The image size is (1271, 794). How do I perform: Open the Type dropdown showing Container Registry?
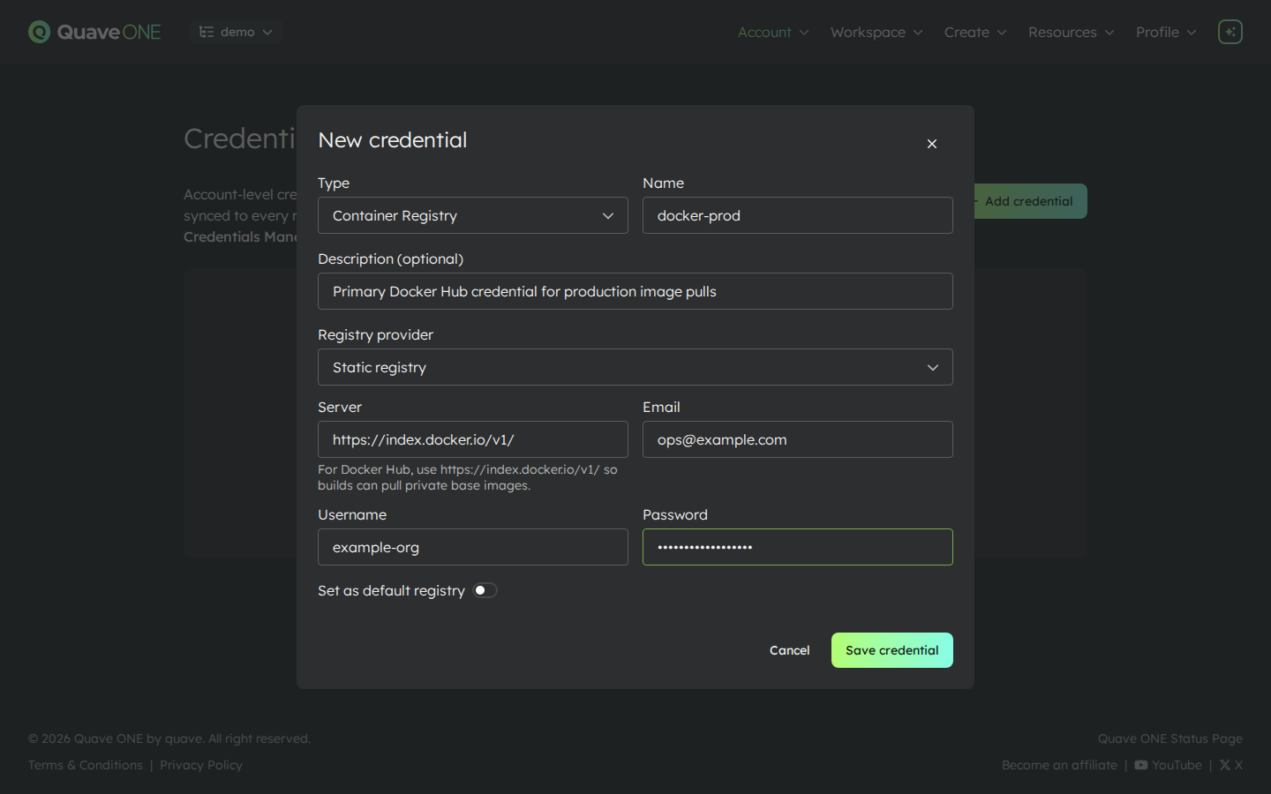coord(473,215)
